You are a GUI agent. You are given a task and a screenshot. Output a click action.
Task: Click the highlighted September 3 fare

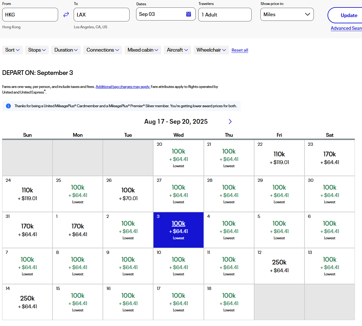tap(178, 230)
